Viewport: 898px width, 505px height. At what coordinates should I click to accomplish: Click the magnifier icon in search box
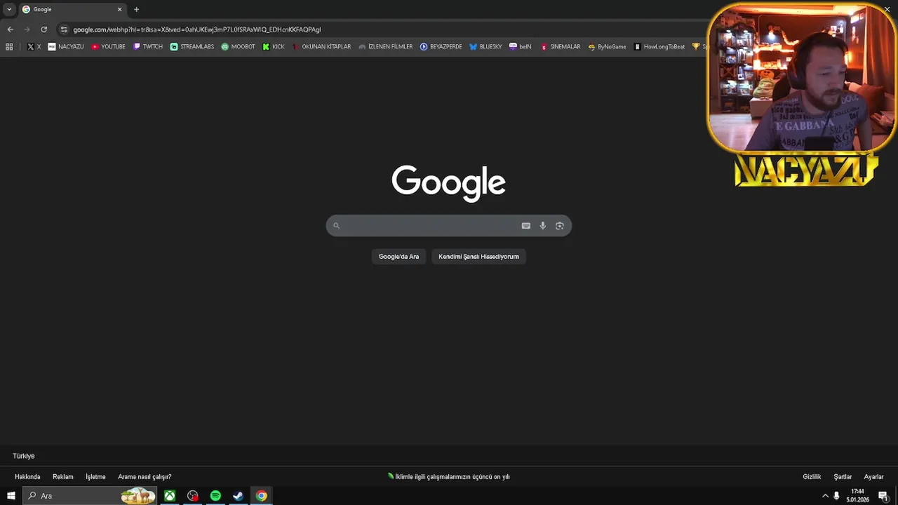(x=336, y=226)
